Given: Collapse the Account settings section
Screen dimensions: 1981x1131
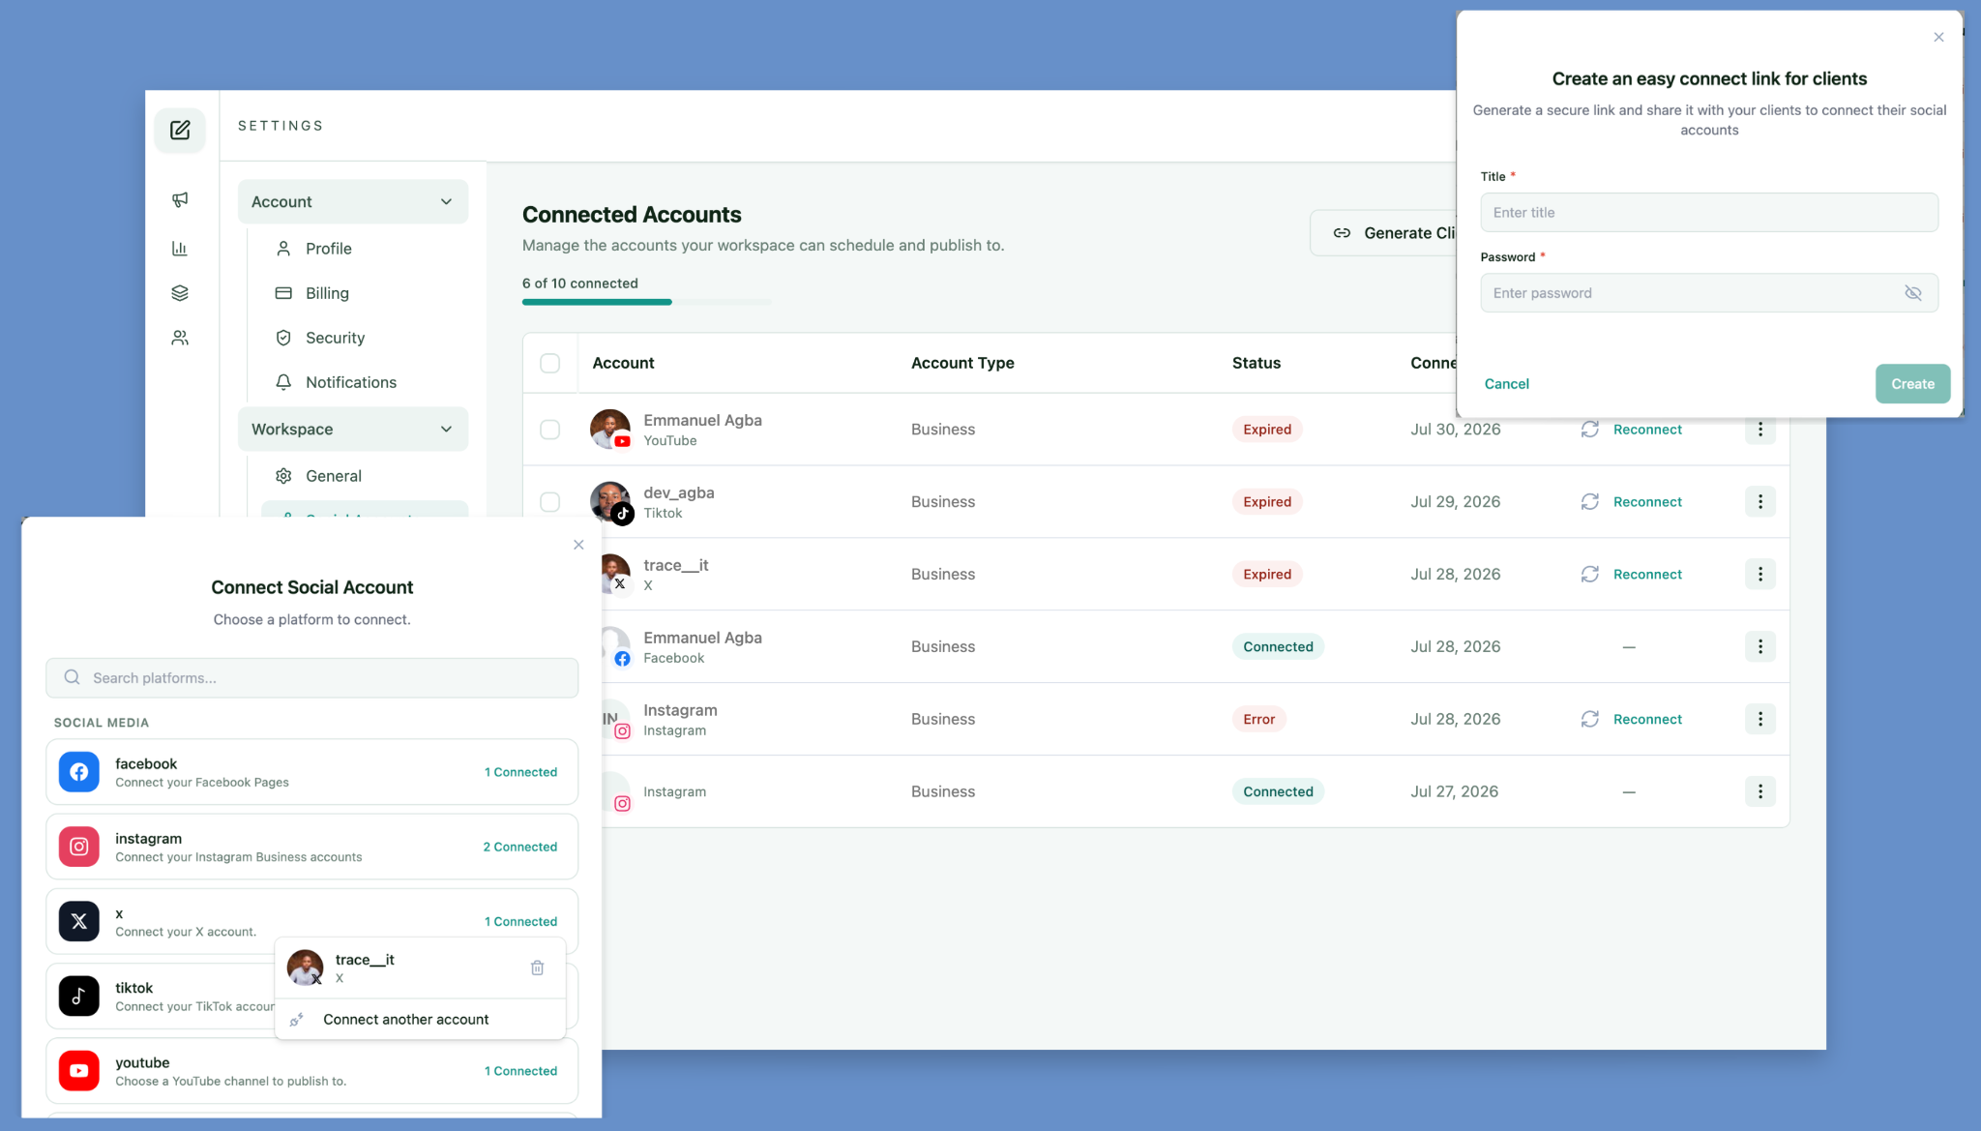Looking at the screenshot, I should [x=353, y=201].
